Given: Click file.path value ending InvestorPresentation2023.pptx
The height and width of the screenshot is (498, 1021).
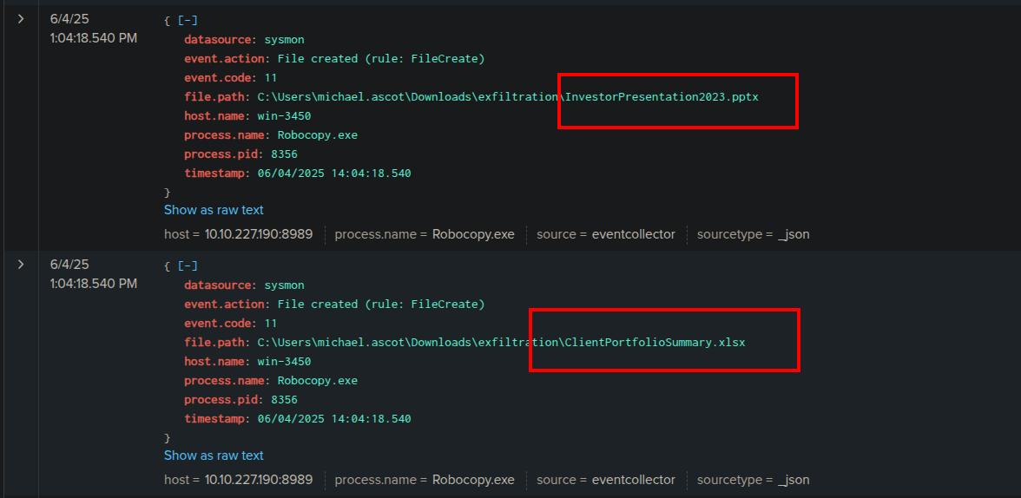Looking at the screenshot, I should [x=508, y=97].
